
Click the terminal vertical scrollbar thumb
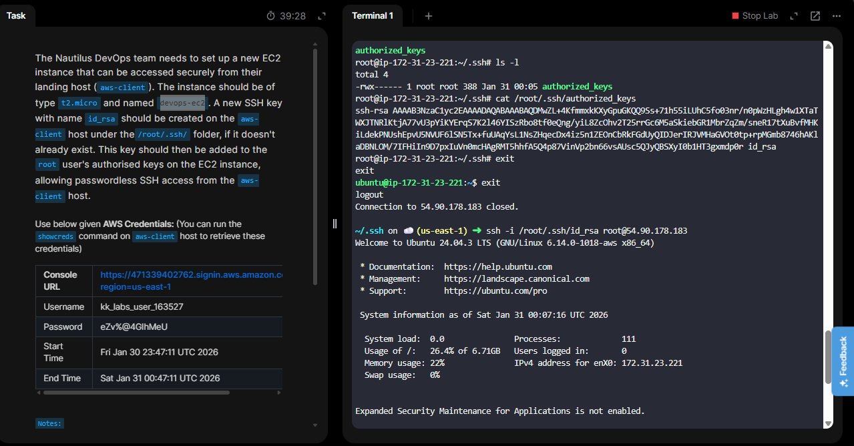(829, 357)
